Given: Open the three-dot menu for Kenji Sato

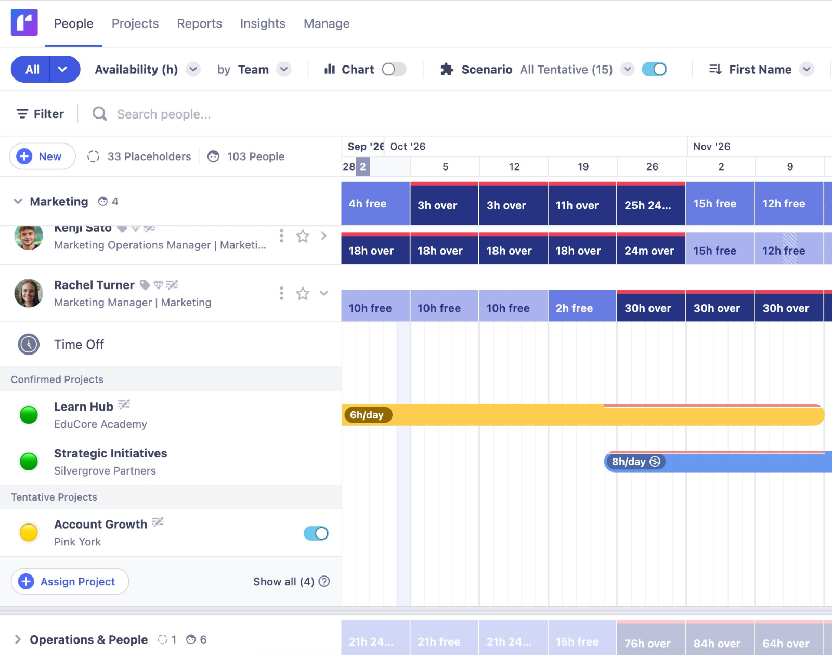Looking at the screenshot, I should point(281,236).
